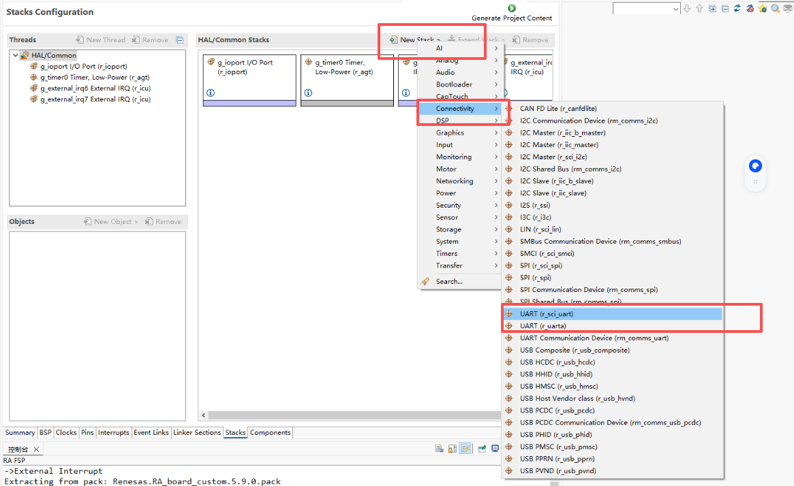Open the New Stack button menu
The image size is (794, 486).
(415, 40)
